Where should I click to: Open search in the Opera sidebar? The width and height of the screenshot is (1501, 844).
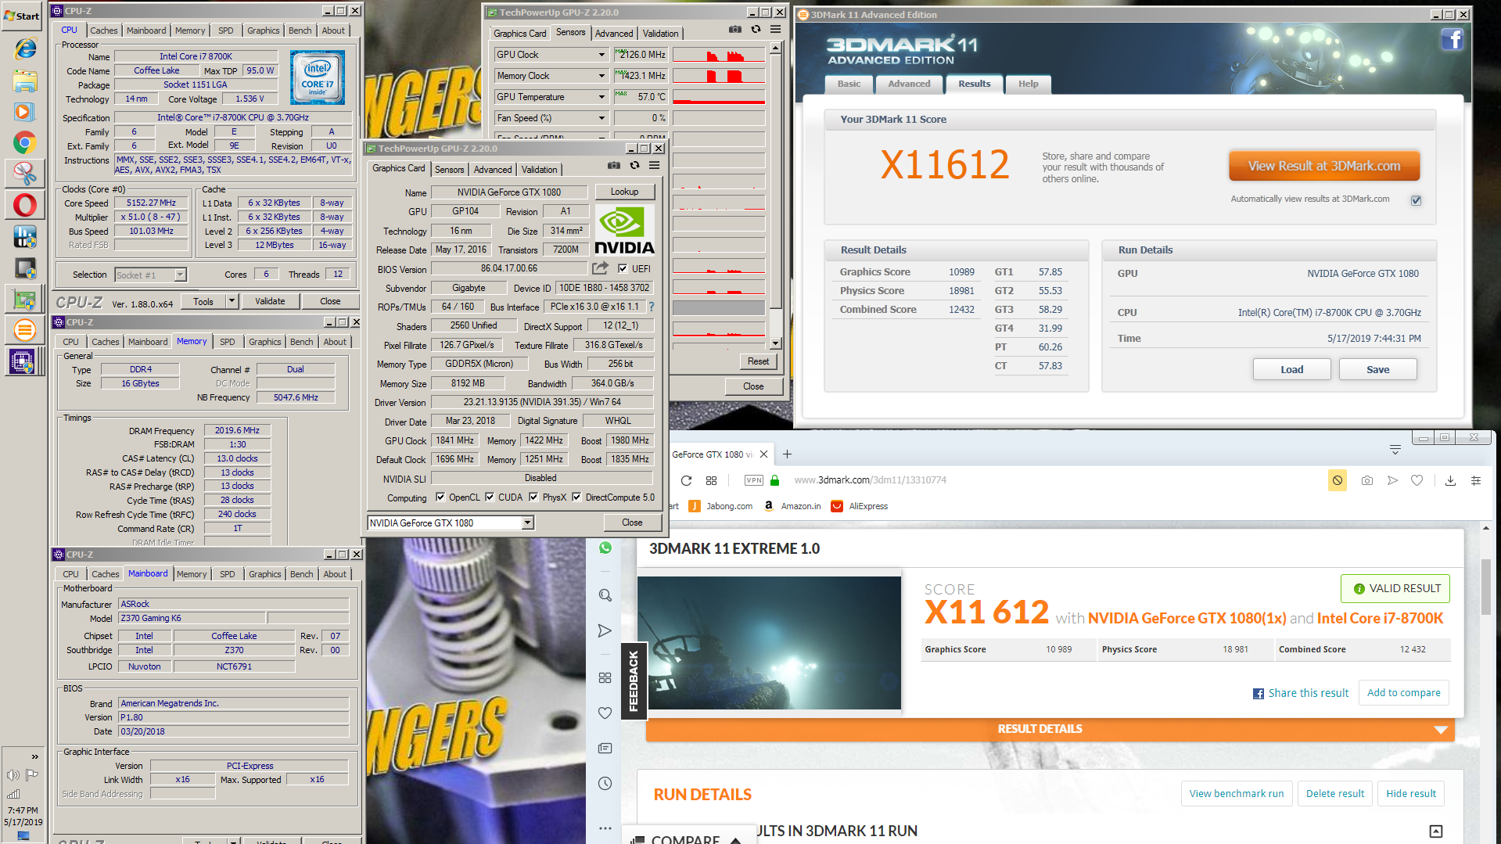[605, 595]
